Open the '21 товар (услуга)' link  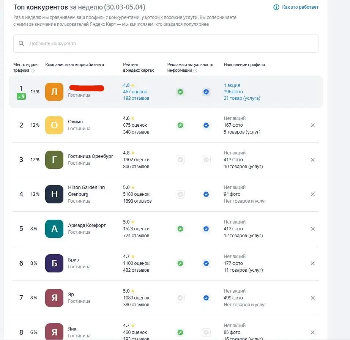(x=242, y=98)
